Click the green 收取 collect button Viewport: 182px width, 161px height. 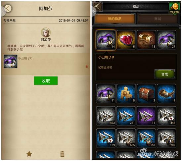pyautogui.click(x=46, y=81)
